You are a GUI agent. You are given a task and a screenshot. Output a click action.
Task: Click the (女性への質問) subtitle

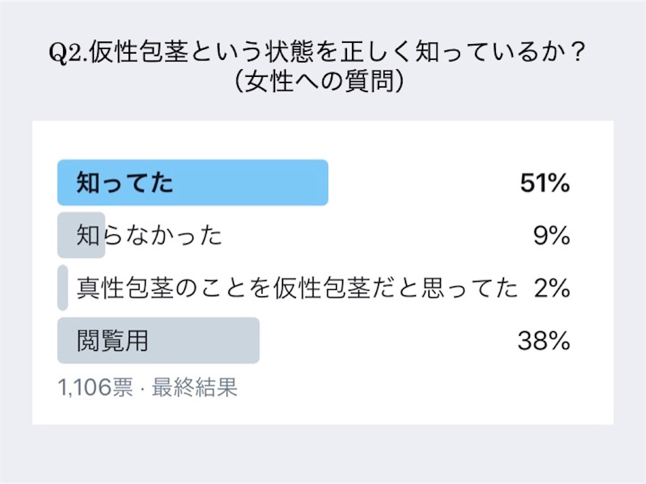pyautogui.click(x=318, y=81)
